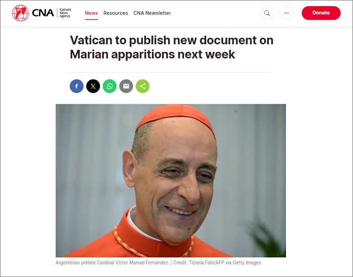
Task: Share article by email icon
Action: click(x=126, y=86)
